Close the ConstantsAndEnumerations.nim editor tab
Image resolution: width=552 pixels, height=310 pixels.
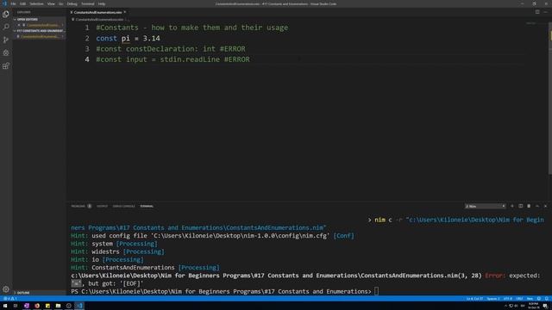click(124, 12)
